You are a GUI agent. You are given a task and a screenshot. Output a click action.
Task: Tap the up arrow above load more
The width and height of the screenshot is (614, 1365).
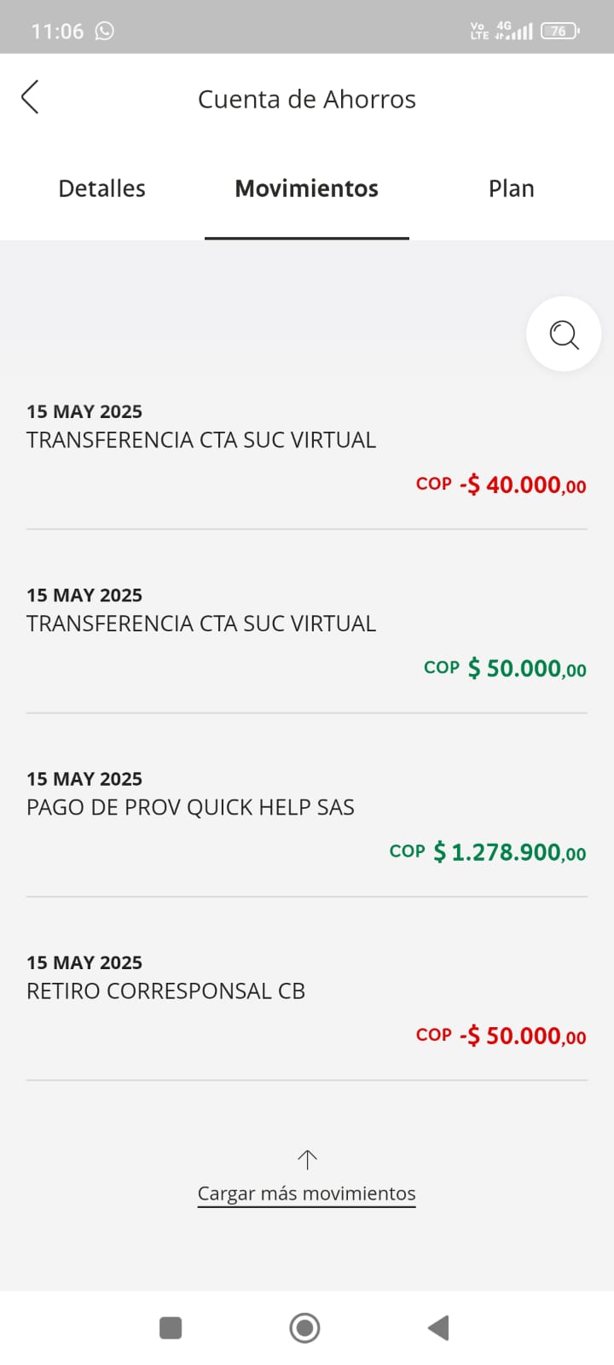click(307, 1159)
